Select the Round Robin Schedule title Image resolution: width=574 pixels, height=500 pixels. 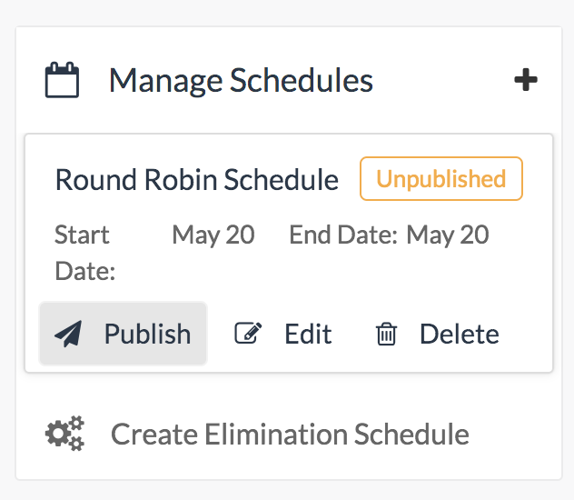[x=196, y=179]
